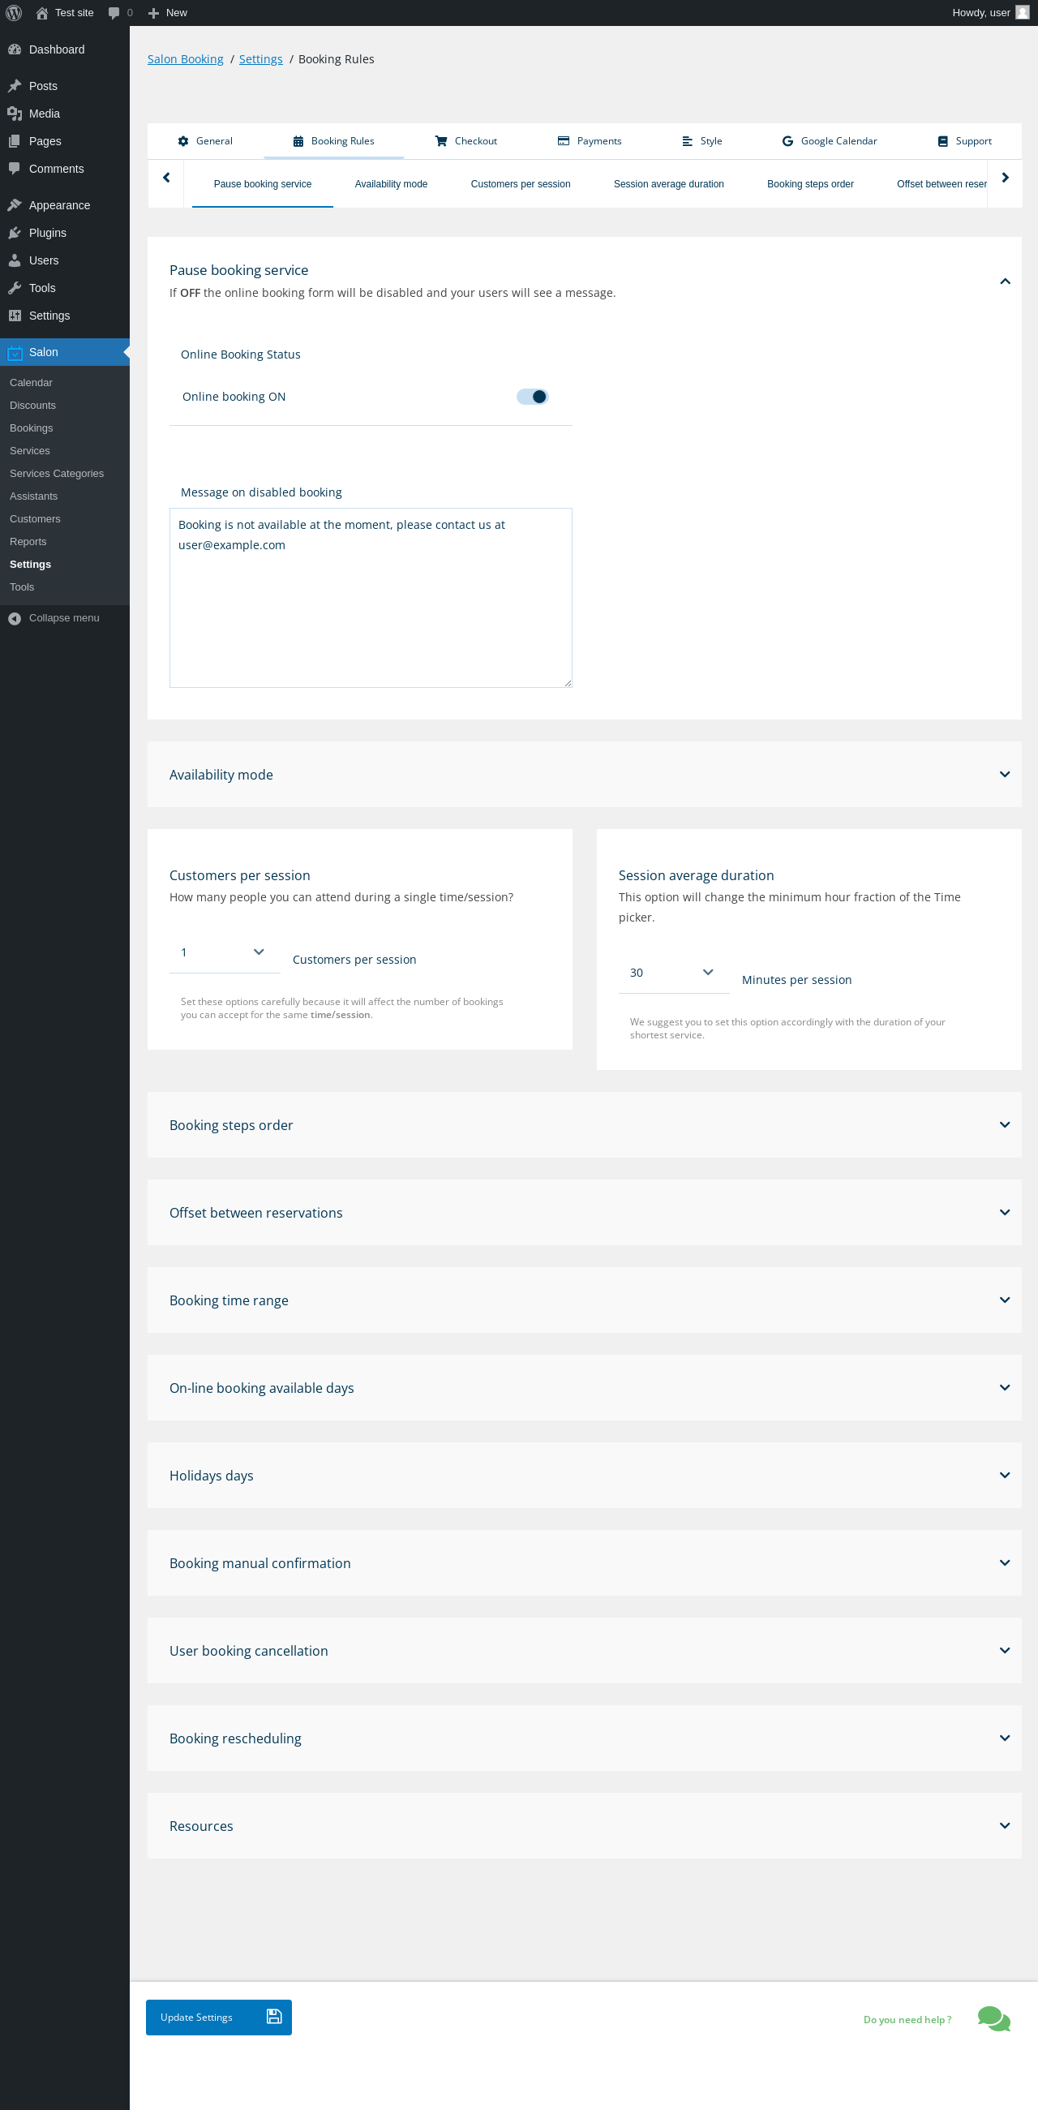Switch to the Checkout settings tab
1038x2110 pixels.
click(465, 141)
